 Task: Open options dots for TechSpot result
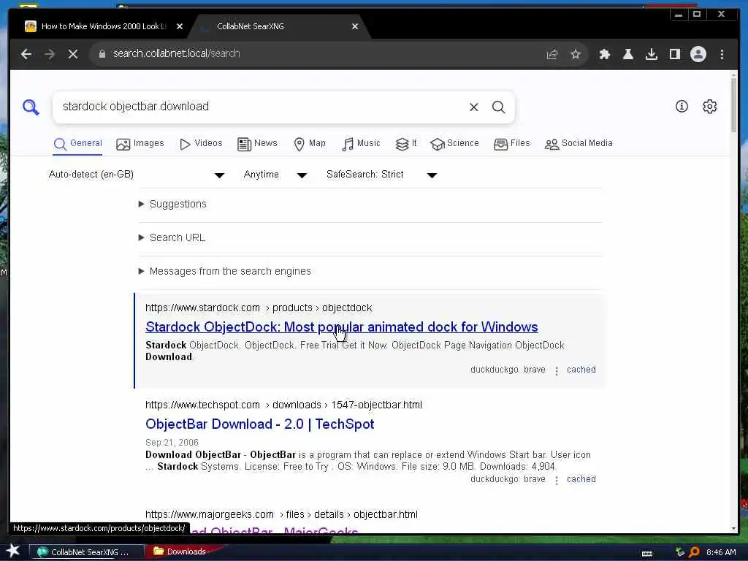tap(556, 481)
